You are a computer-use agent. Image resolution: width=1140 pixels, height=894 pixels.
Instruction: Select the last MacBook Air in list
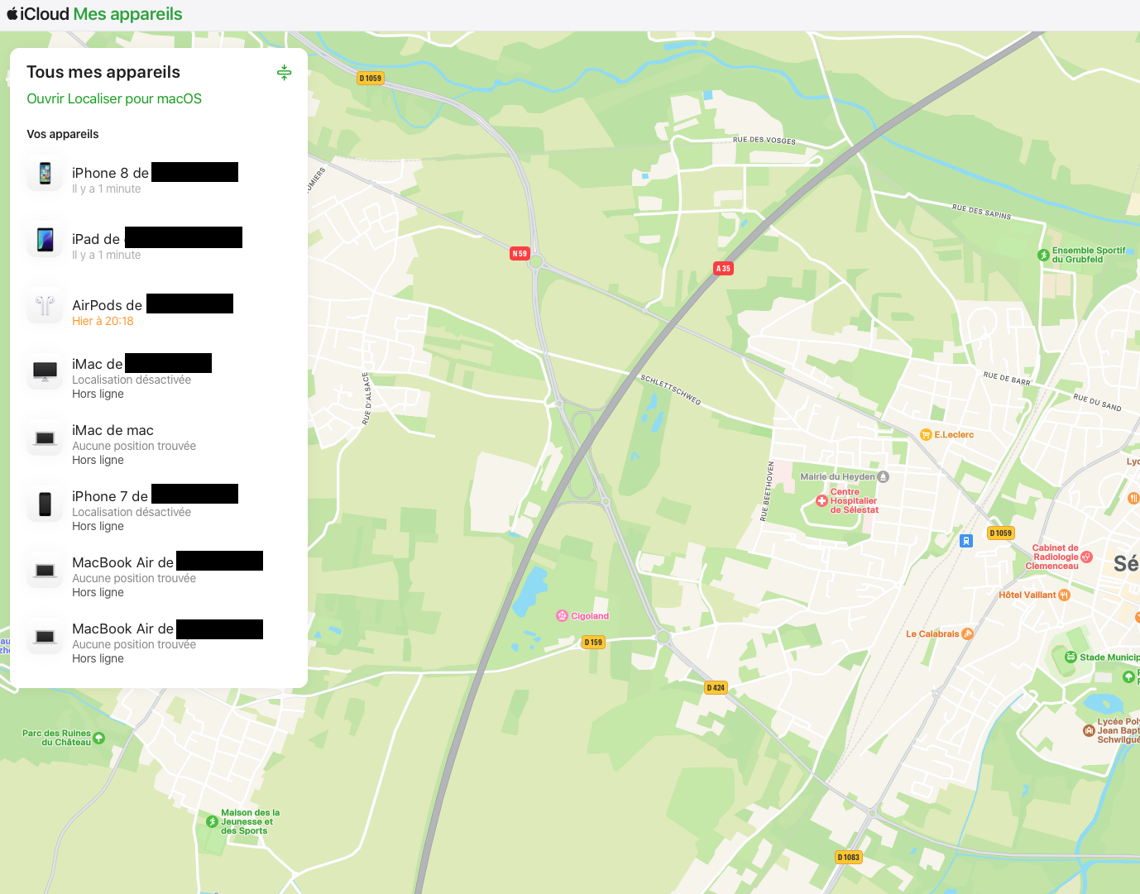tap(122, 629)
